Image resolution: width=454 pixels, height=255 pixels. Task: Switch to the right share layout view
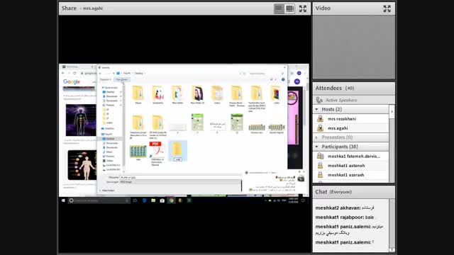click(289, 8)
